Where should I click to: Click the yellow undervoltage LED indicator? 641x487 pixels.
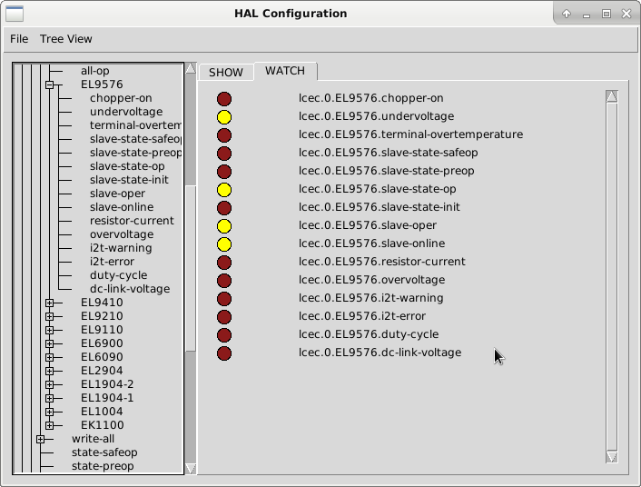coord(224,117)
